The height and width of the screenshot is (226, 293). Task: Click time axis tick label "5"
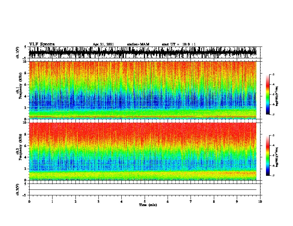[x=145, y=202]
